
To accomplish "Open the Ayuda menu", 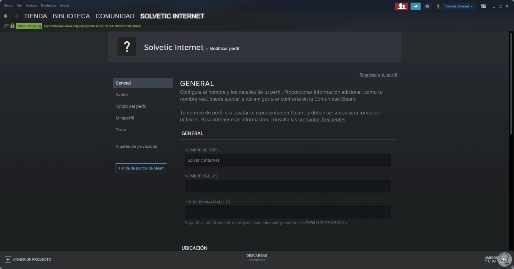I will pyautogui.click(x=64, y=6).
